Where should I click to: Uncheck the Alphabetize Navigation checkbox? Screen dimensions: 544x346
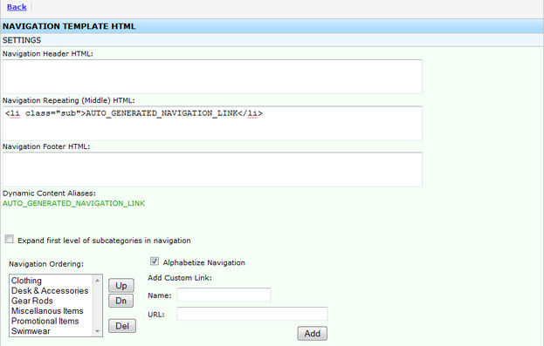pos(155,261)
